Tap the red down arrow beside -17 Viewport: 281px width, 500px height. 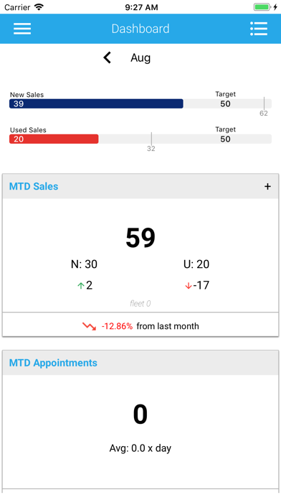coord(188,286)
